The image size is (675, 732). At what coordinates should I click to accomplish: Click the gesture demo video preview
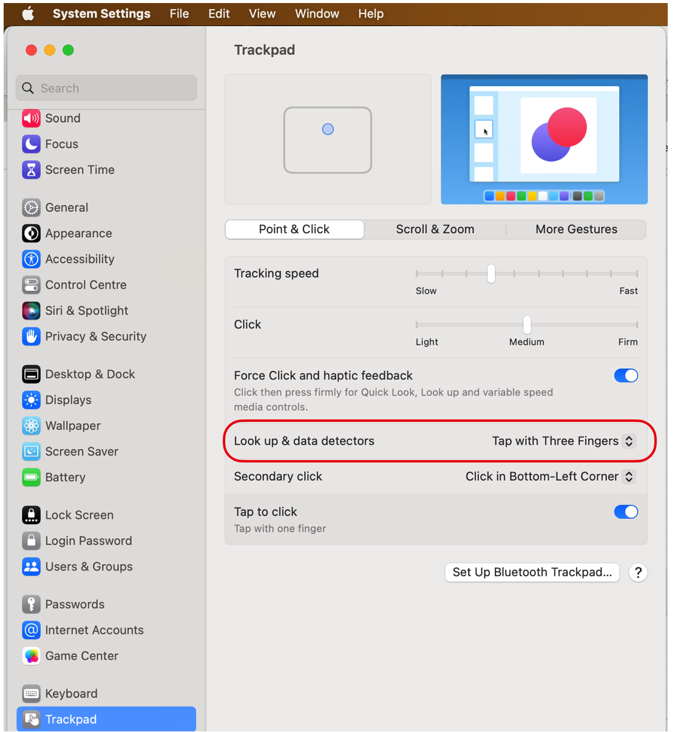[x=544, y=140]
